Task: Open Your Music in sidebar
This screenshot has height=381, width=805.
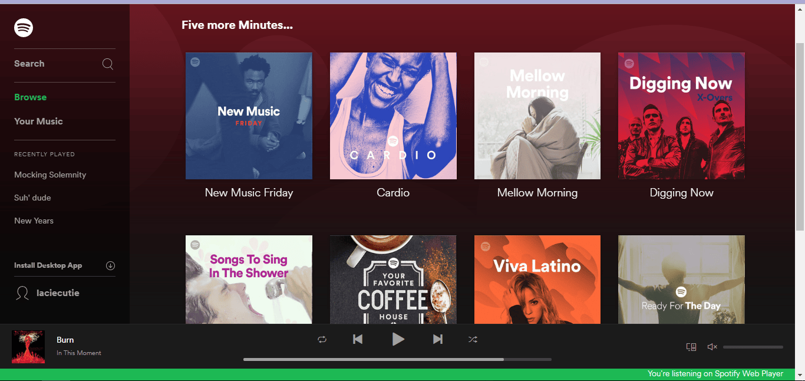Action: click(x=38, y=121)
